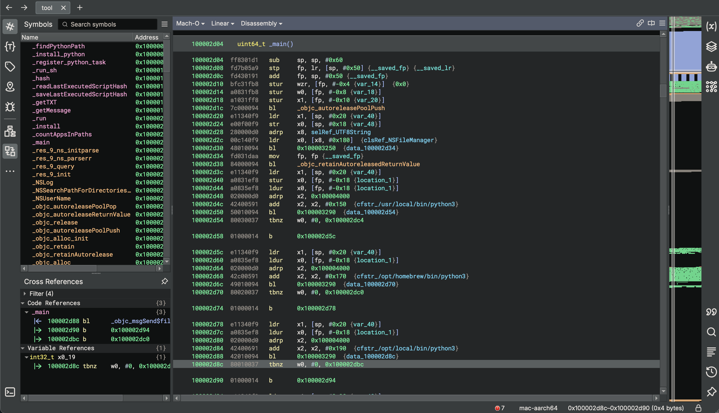This screenshot has width=719, height=413.
Task: Open the Types sidebar icon
Action: pyautogui.click(x=10, y=46)
